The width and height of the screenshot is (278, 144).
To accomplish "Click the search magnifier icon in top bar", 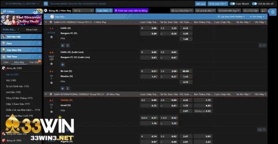I will [46, 3].
